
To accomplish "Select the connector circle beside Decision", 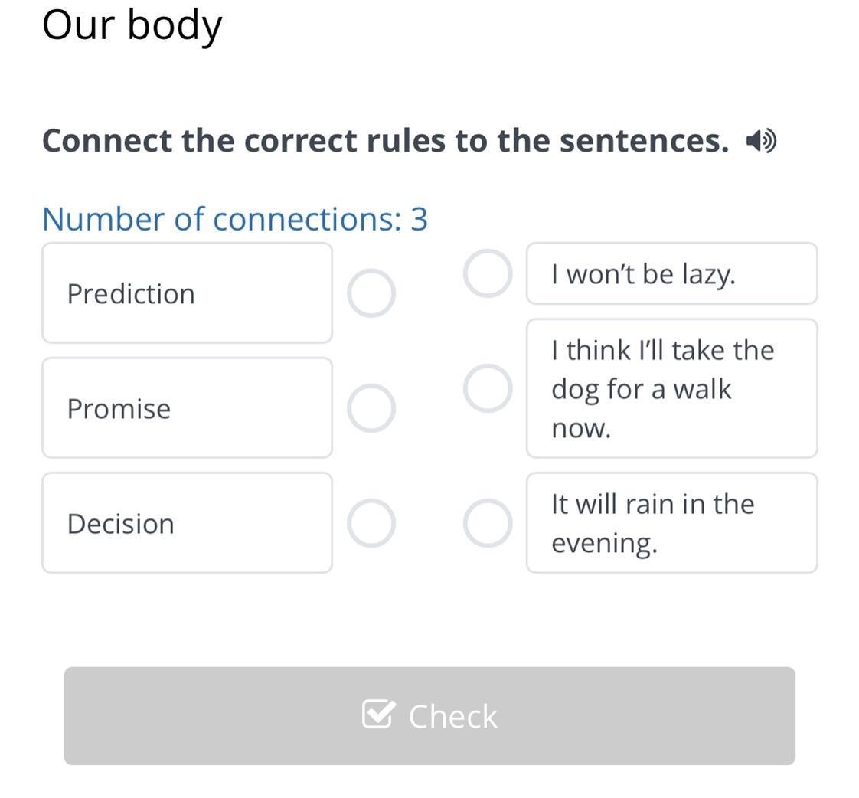I will 371,523.
